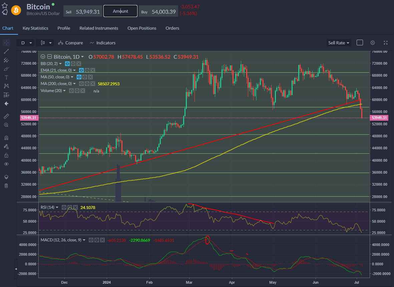Screen dimensions: 394x287
Task: Select the XABCD pattern tool
Action: pyautogui.click(x=6, y=86)
